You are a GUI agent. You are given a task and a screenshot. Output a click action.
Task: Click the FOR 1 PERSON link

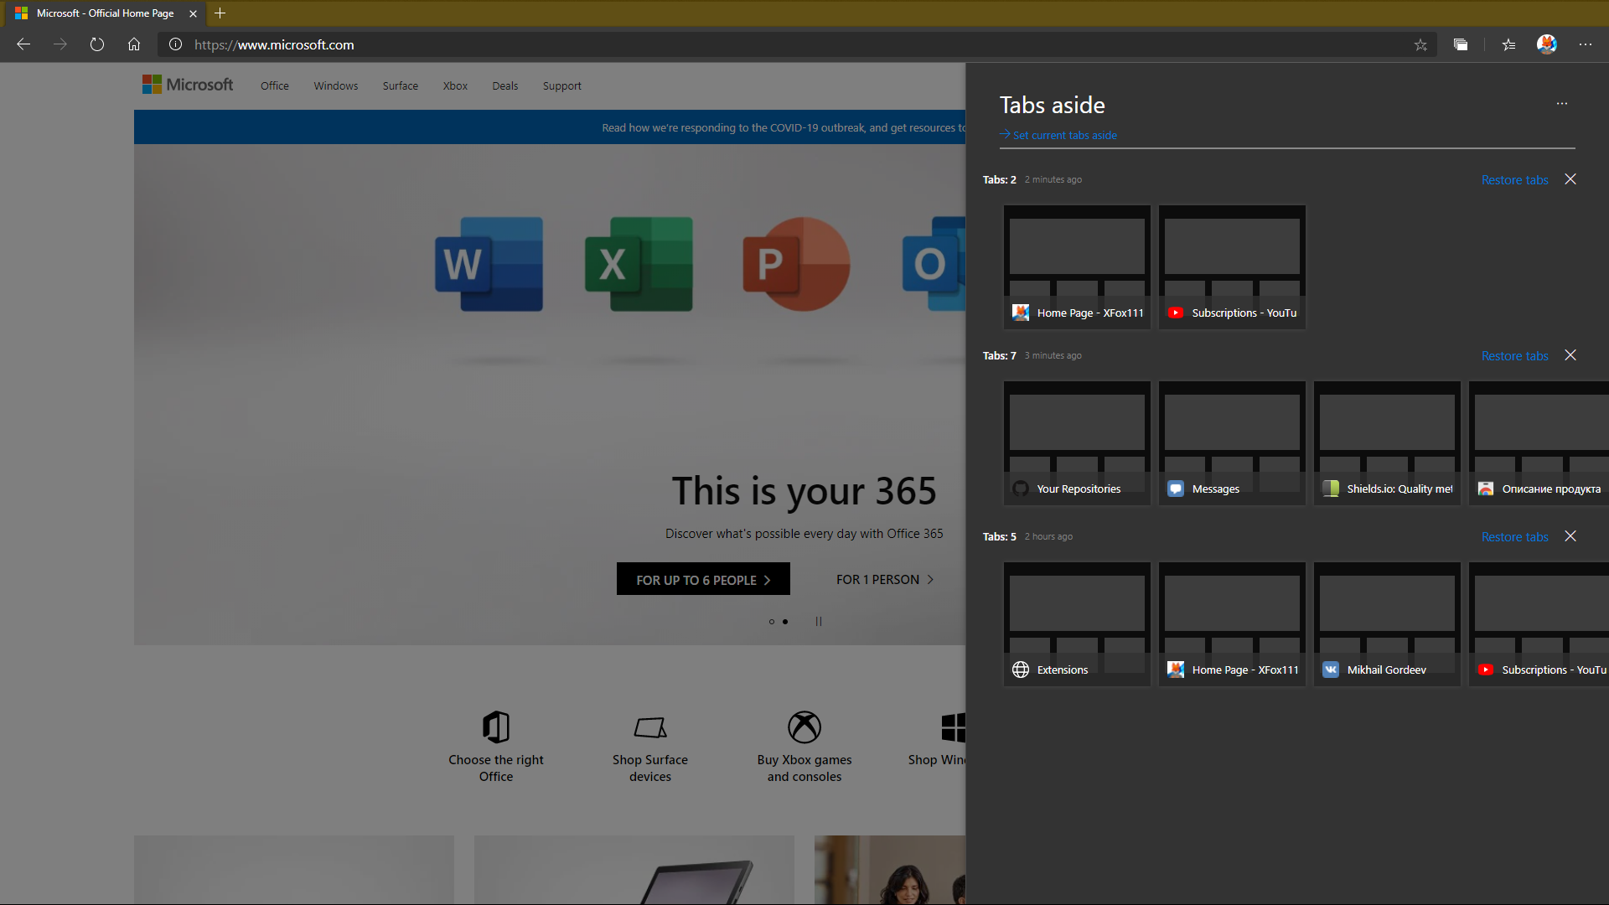(885, 580)
